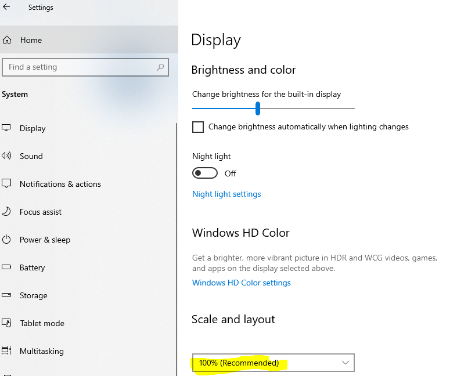
Task: Enable automatic brightness checkbox
Action: [x=198, y=127]
